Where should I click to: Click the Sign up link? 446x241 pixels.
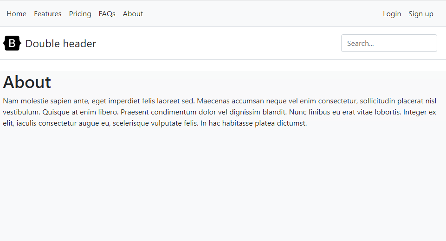(420, 13)
